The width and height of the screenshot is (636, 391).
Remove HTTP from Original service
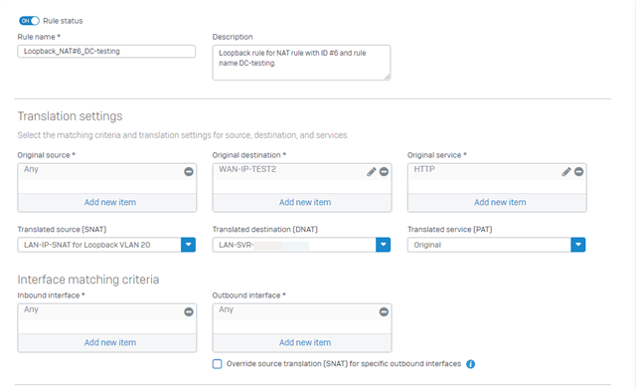578,172
